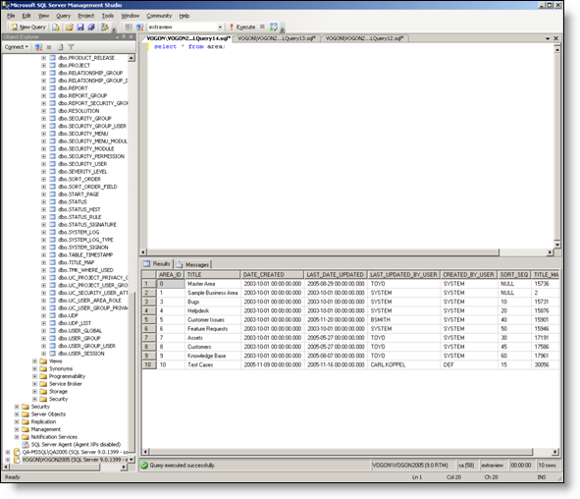Switch to the Results tab
The width and height of the screenshot is (580, 499).
point(157,264)
